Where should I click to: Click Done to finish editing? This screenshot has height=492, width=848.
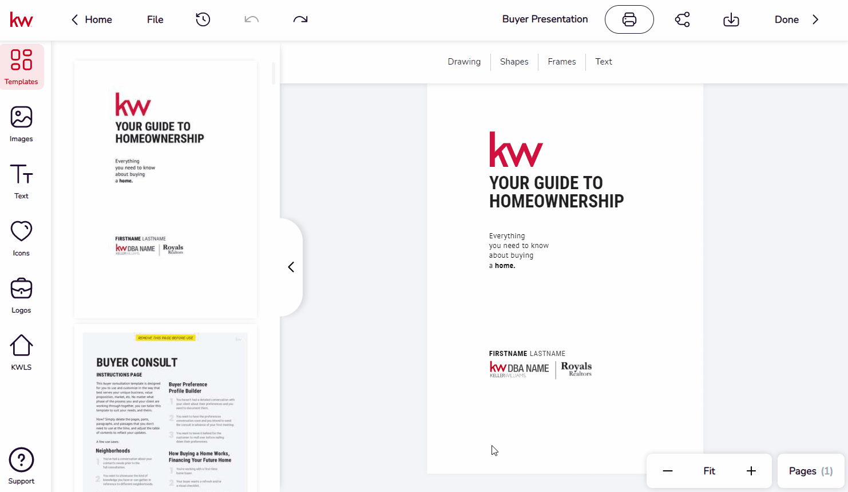point(786,19)
